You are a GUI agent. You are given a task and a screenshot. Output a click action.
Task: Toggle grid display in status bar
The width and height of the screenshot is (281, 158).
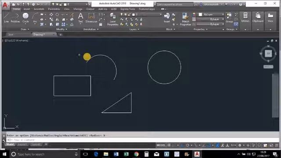point(169,145)
